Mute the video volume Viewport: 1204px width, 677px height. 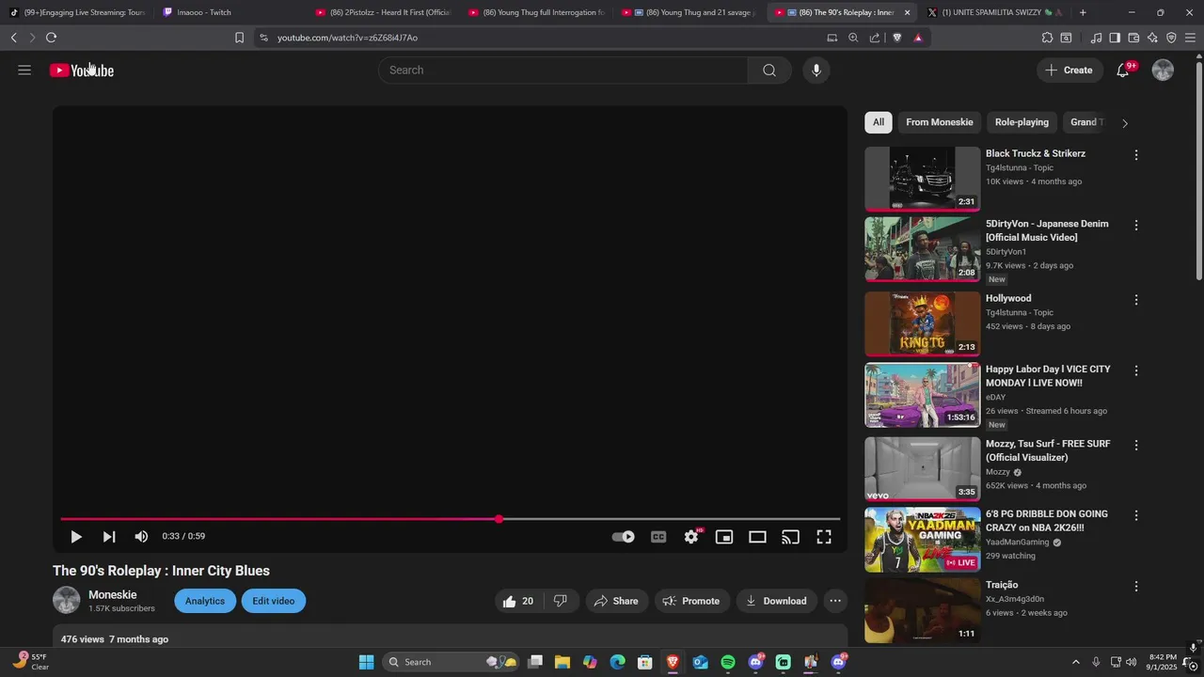[141, 537]
